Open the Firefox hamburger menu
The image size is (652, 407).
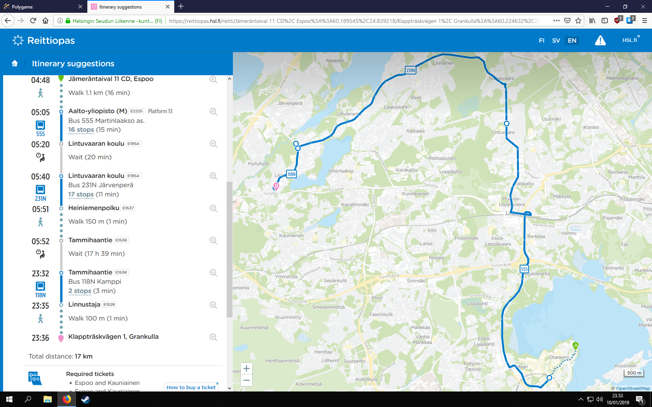(x=644, y=21)
